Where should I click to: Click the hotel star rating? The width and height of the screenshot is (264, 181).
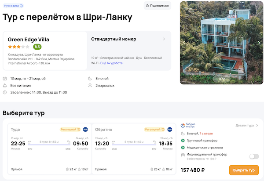[18, 47]
